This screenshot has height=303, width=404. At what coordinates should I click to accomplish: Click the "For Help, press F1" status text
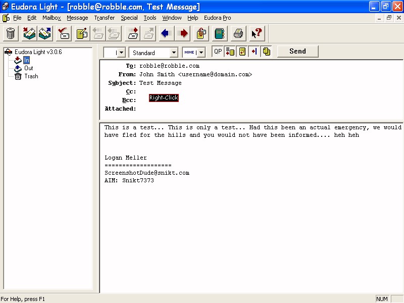tap(23, 299)
